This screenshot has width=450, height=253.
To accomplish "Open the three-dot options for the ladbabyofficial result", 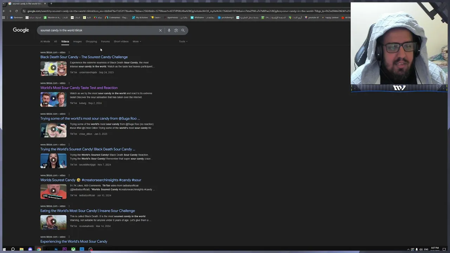I will [x=69, y=175].
